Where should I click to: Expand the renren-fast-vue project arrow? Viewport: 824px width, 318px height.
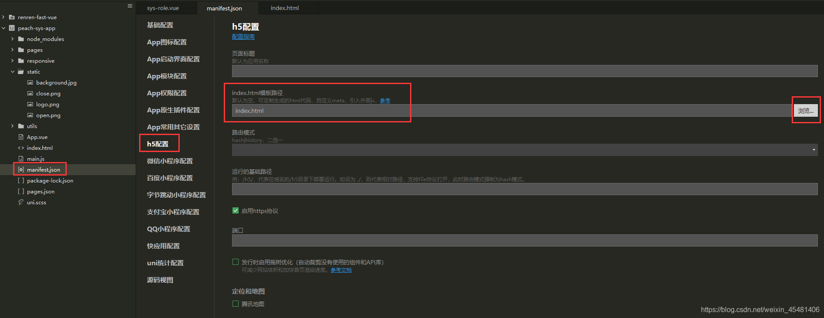point(3,17)
